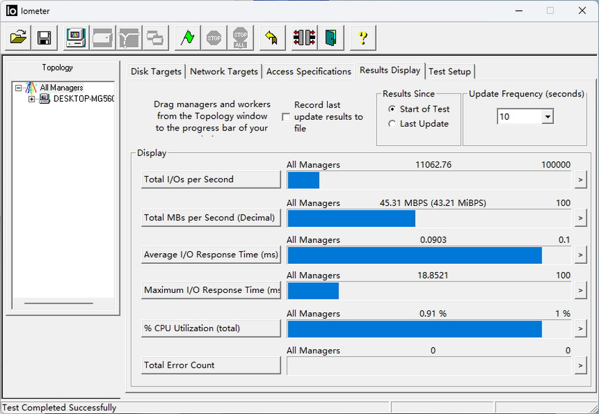Click the Average I/O Response Time button
The image size is (599, 414).
coord(211,255)
